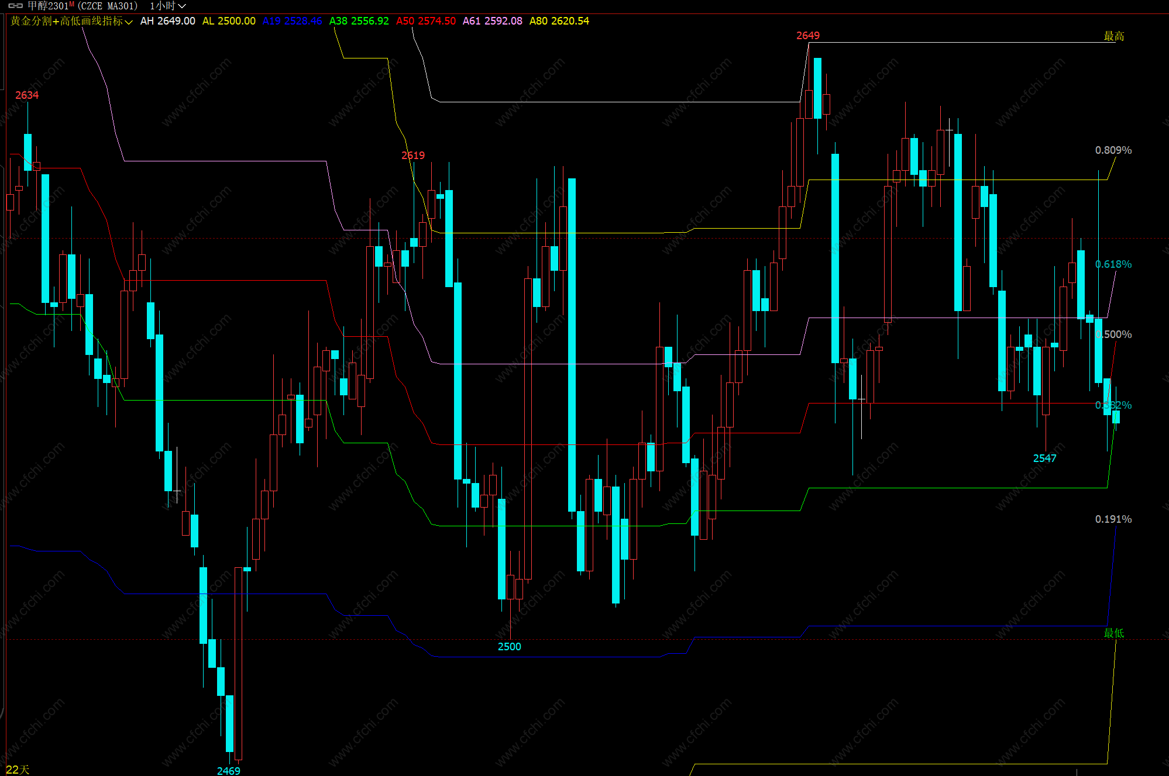Click the 2649 high price marker
1169x776 pixels.
[x=807, y=36]
